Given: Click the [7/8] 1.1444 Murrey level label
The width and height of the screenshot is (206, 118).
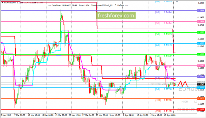Looking at the screenshot, I should [163, 12].
